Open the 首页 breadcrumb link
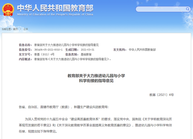This screenshot has height=139, width=193. coord(15,29)
